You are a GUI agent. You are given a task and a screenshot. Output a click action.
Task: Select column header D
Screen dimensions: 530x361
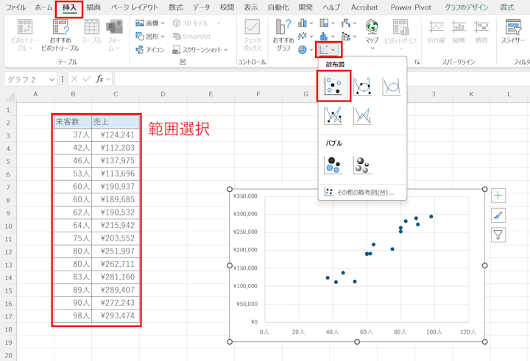coord(163,94)
